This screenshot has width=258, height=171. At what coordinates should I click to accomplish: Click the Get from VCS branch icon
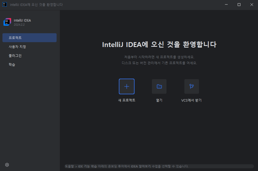(192, 87)
